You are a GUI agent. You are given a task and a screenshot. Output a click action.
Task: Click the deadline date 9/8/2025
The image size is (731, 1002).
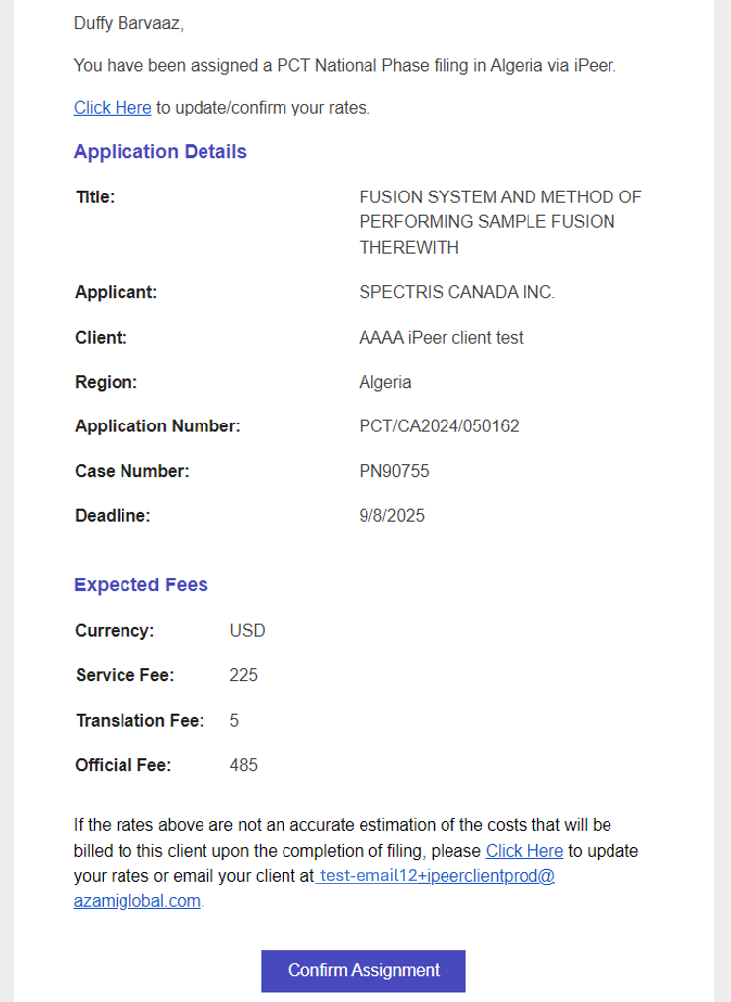(391, 515)
